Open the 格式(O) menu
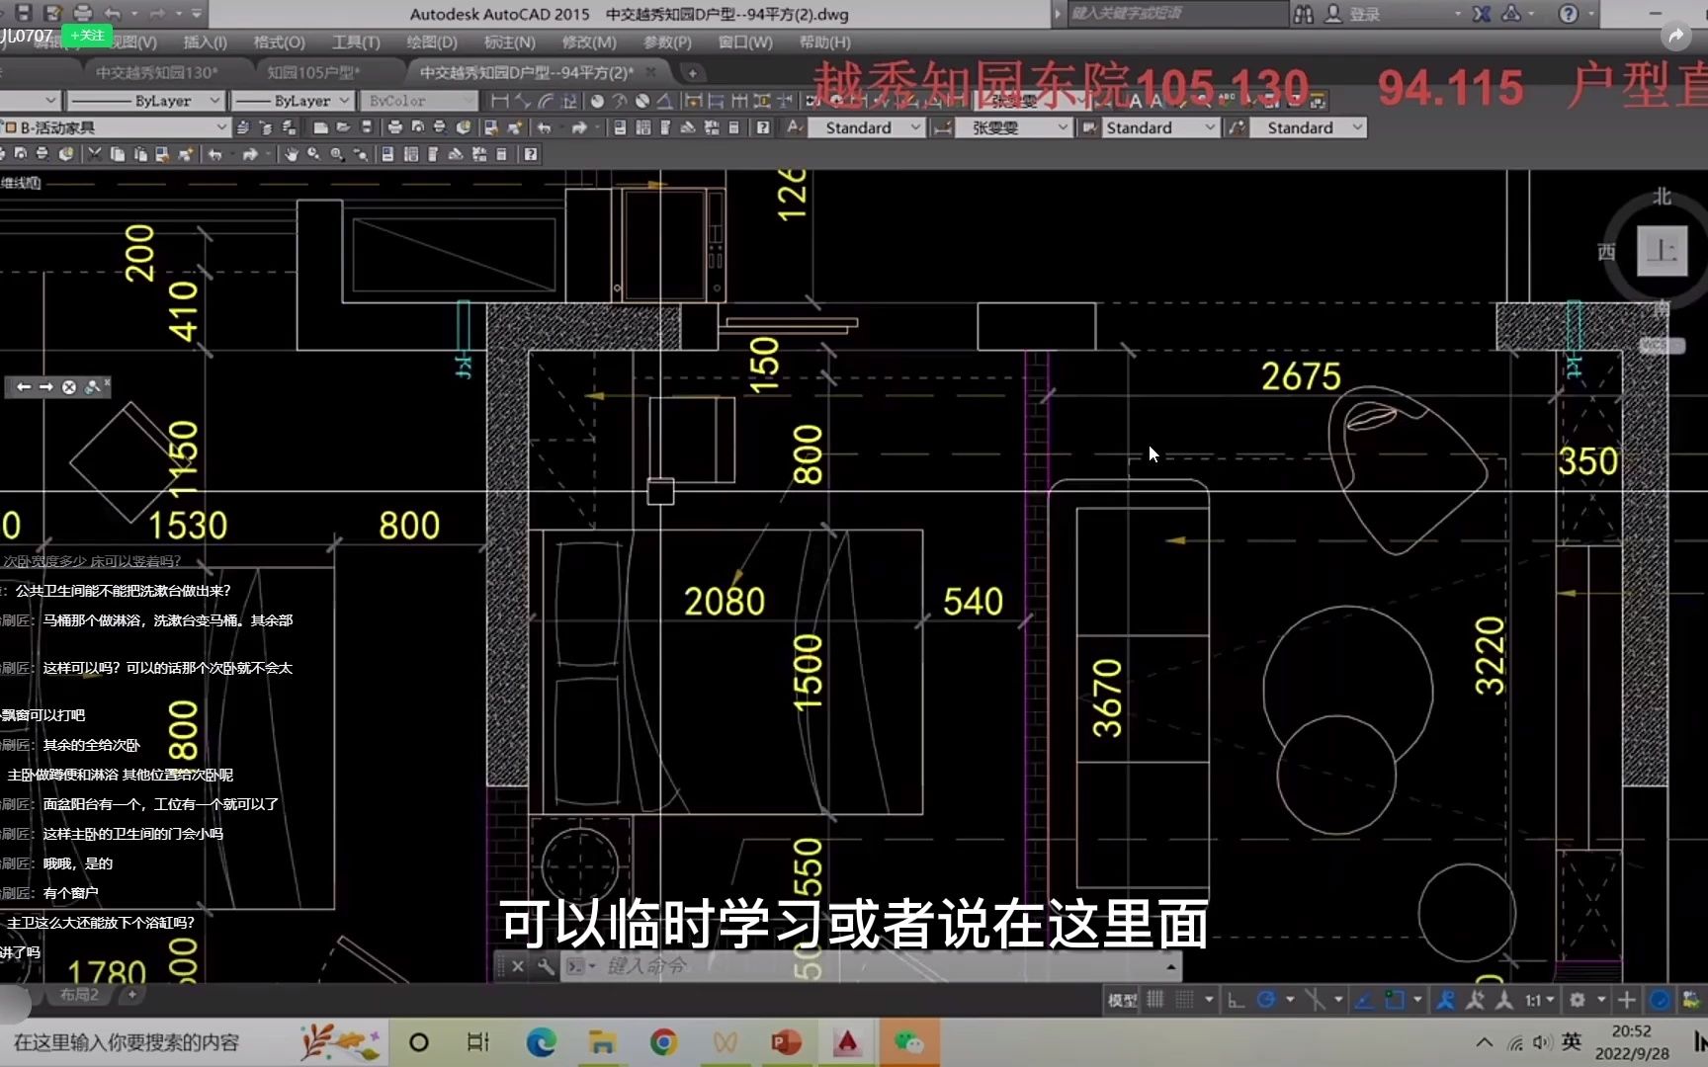 click(279, 41)
